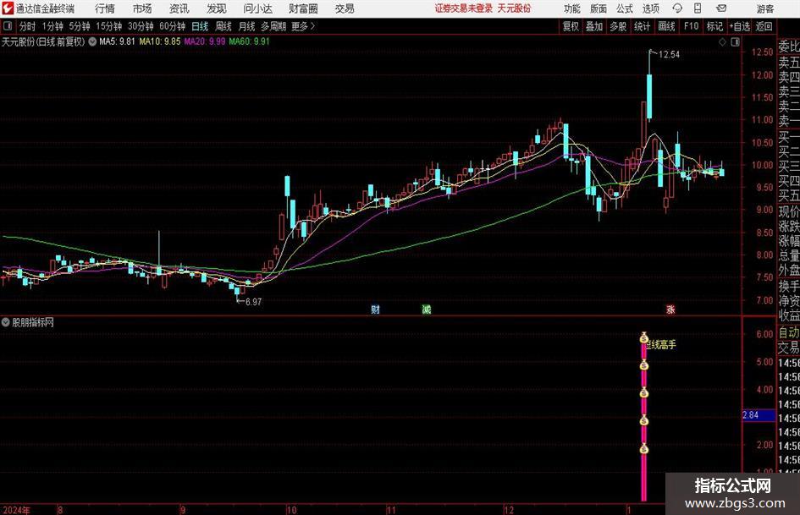Switch to the 分时 chart tab
The image size is (800, 515).
pyautogui.click(x=28, y=26)
